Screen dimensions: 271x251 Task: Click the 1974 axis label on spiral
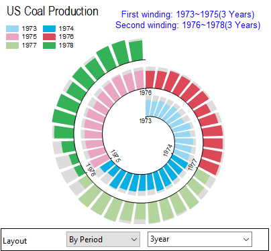pos(168,151)
